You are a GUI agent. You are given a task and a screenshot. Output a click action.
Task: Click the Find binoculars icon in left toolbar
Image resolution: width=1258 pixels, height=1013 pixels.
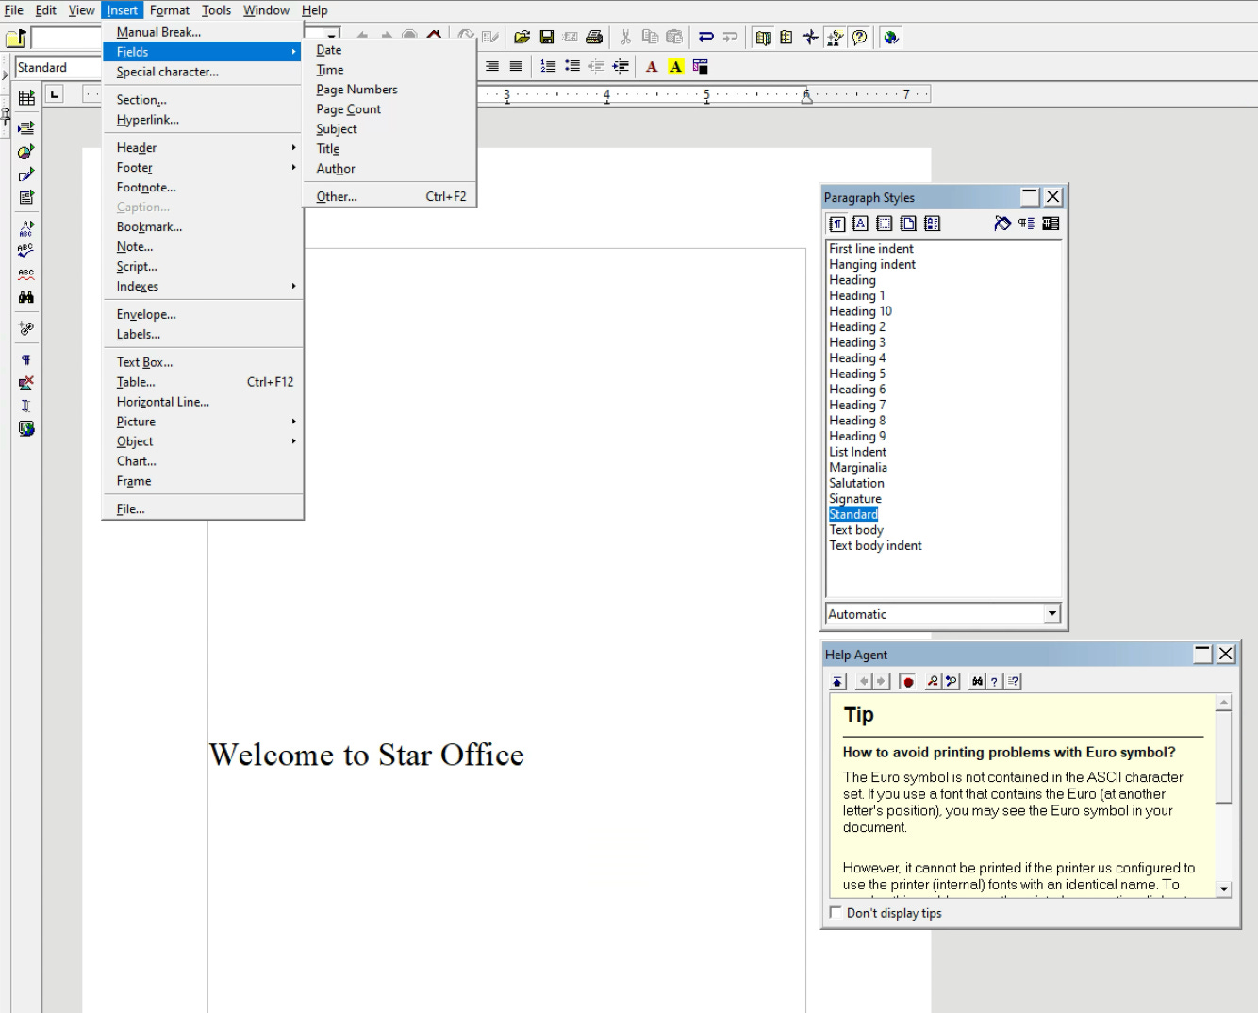(26, 297)
